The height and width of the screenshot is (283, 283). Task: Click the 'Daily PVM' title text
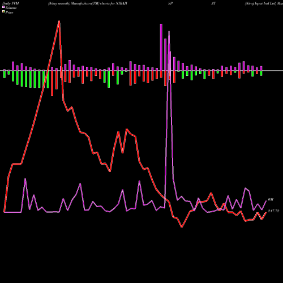11,3
